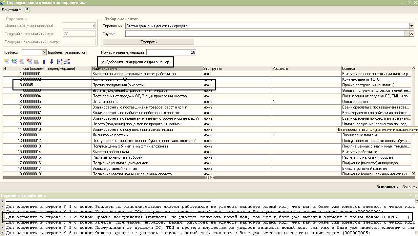This screenshot has width=418, height=236.
Task: Select 'Поступления от продажи ОС, ТМЦ' name cell
Action: pyautogui.click(x=147, y=96)
